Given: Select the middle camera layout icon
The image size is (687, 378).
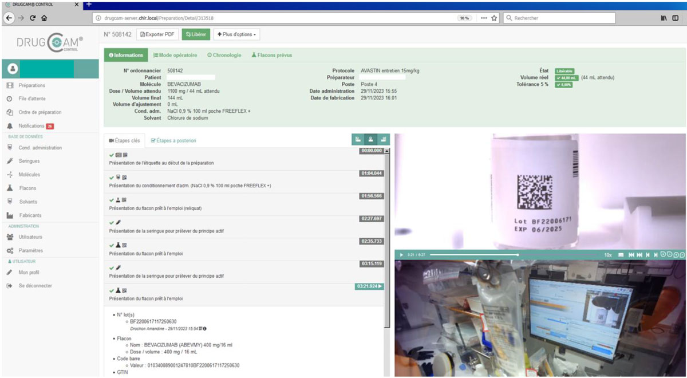Looking at the screenshot, I should [370, 139].
